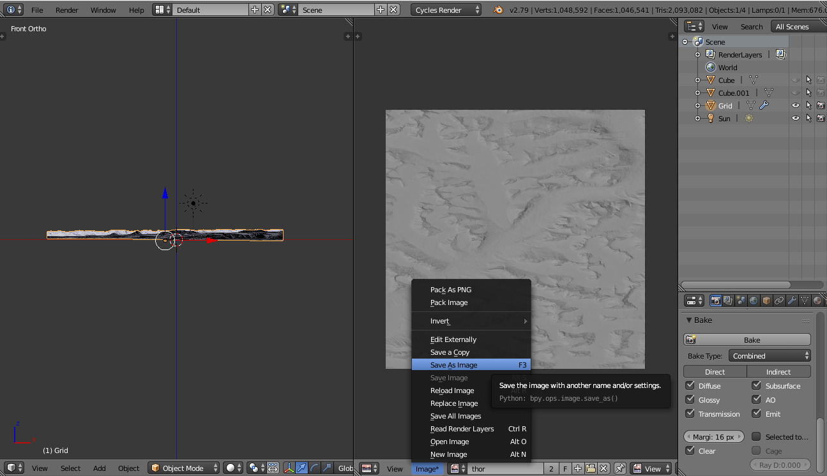This screenshot has width=827, height=476.
Task: Open the Object Mode dropdown
Action: [x=184, y=468]
